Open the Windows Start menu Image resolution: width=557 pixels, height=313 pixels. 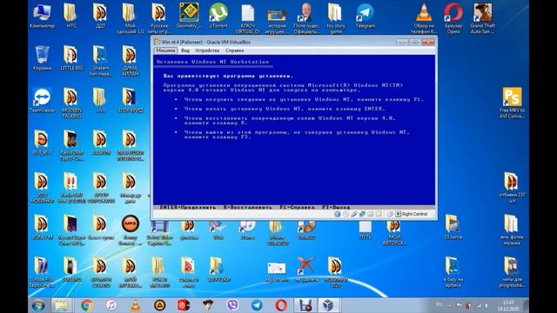coord(38,305)
